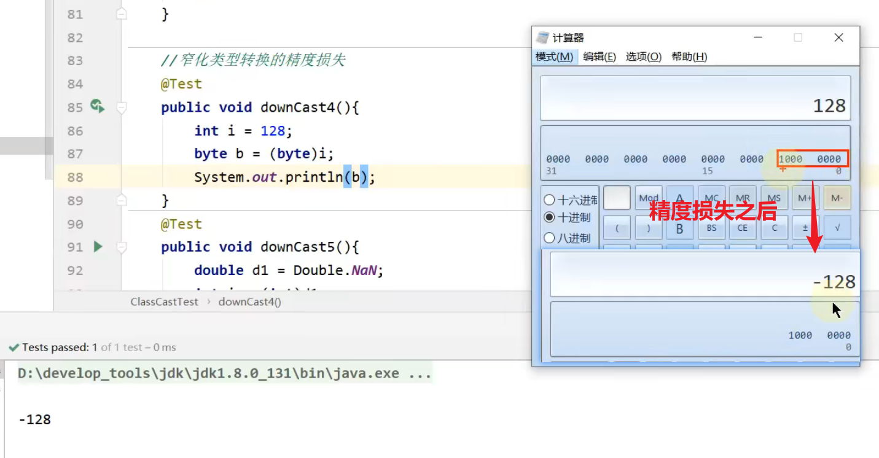Click the MC memory clear button
This screenshot has height=458, width=879.
pyautogui.click(x=711, y=198)
